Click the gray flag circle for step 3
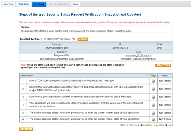This screenshot has width=192, height=136. 153,96
